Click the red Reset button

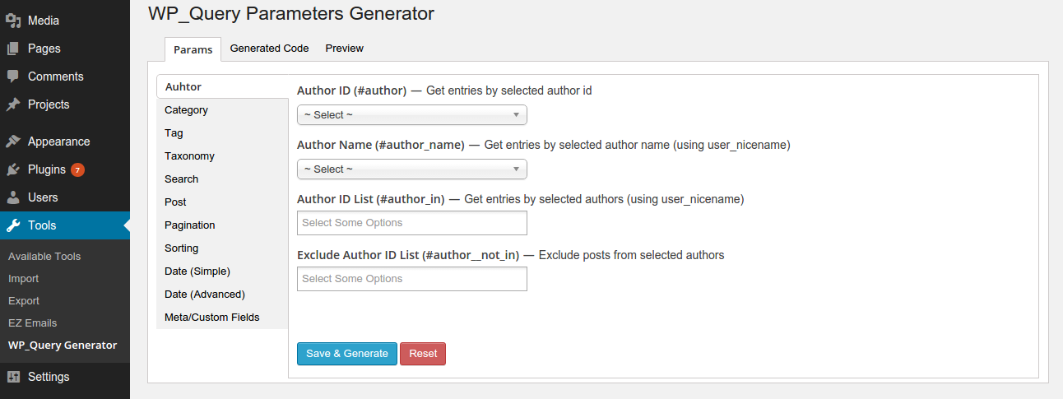(x=423, y=354)
